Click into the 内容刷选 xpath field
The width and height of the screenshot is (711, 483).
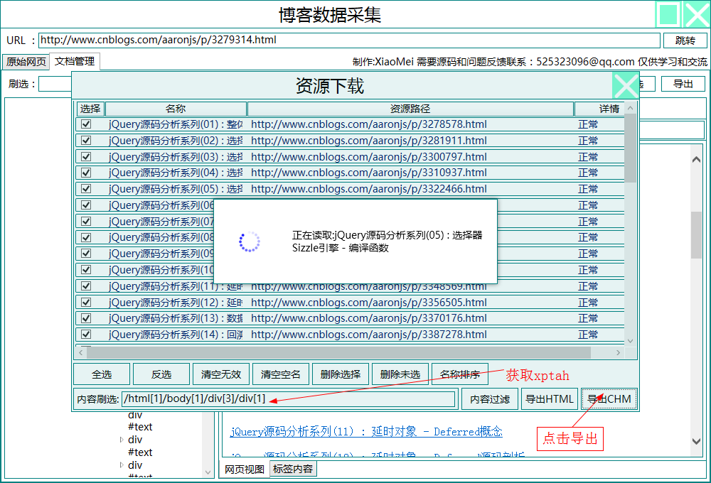(x=289, y=399)
